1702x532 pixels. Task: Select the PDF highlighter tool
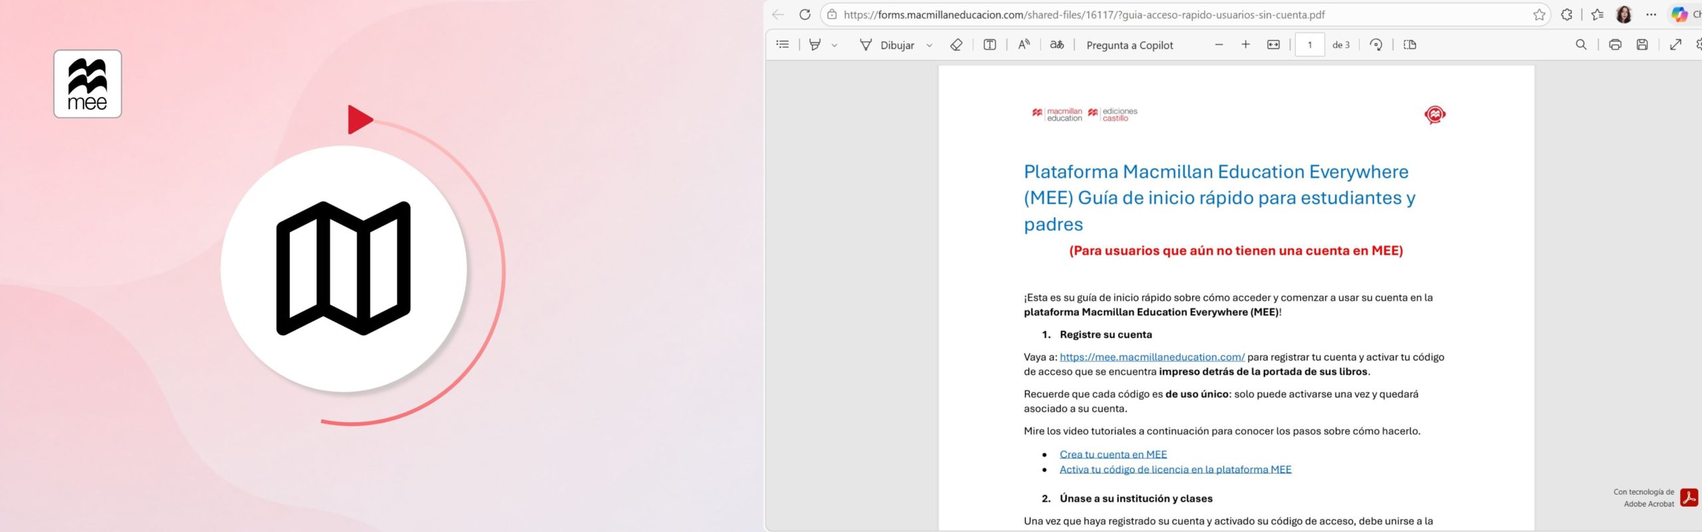click(x=814, y=45)
